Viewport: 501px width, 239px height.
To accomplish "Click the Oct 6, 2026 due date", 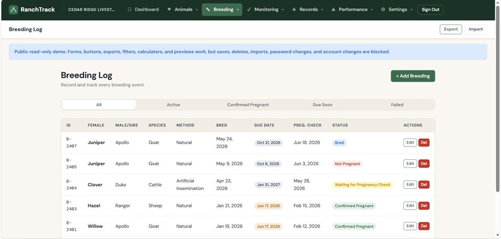I will point(268,164).
